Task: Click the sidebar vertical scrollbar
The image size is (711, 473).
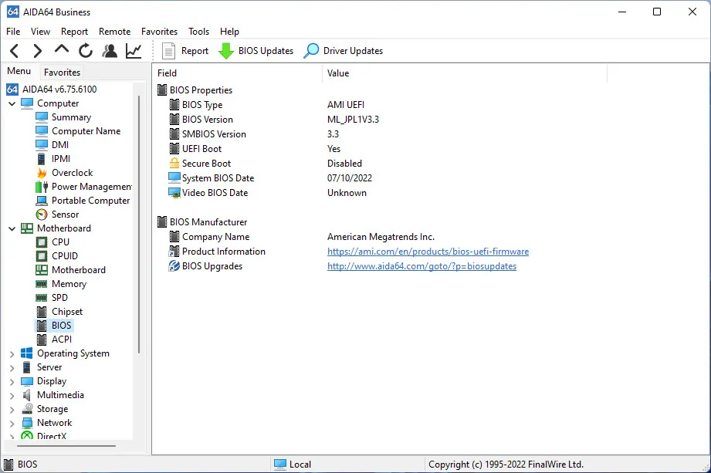Action: 139,224
